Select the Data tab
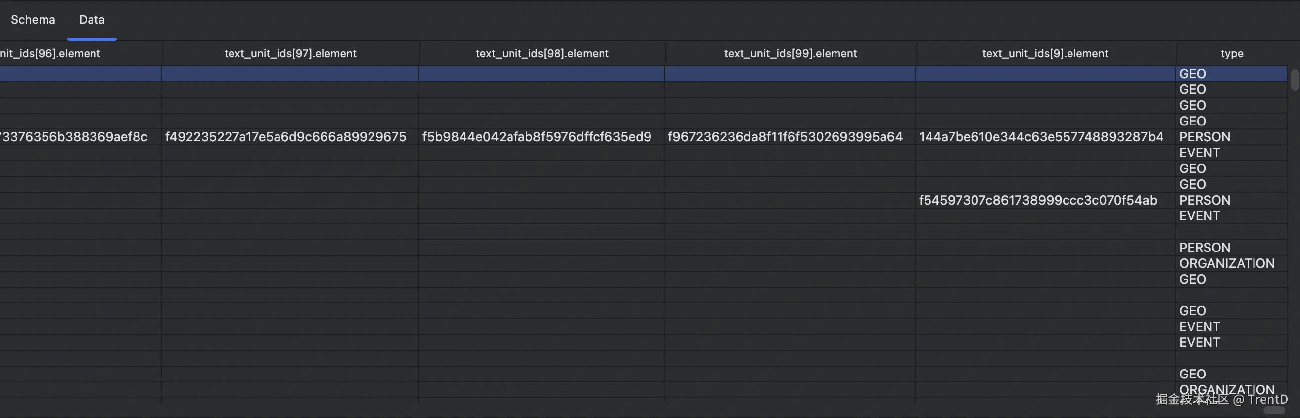The image size is (1300, 418). click(92, 20)
